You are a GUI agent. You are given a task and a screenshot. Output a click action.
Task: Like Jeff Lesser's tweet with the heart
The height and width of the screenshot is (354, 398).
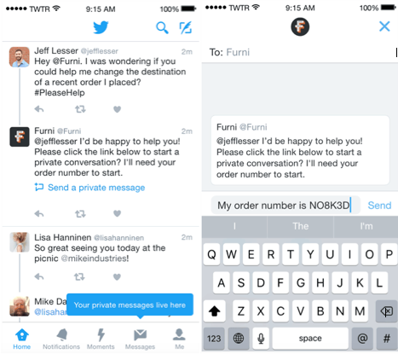coord(117,109)
